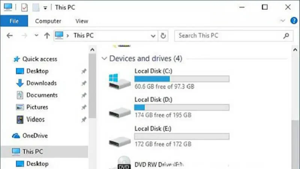This screenshot has width=300, height=169.
Task: Collapse the Devices and drives group
Action: [104, 59]
